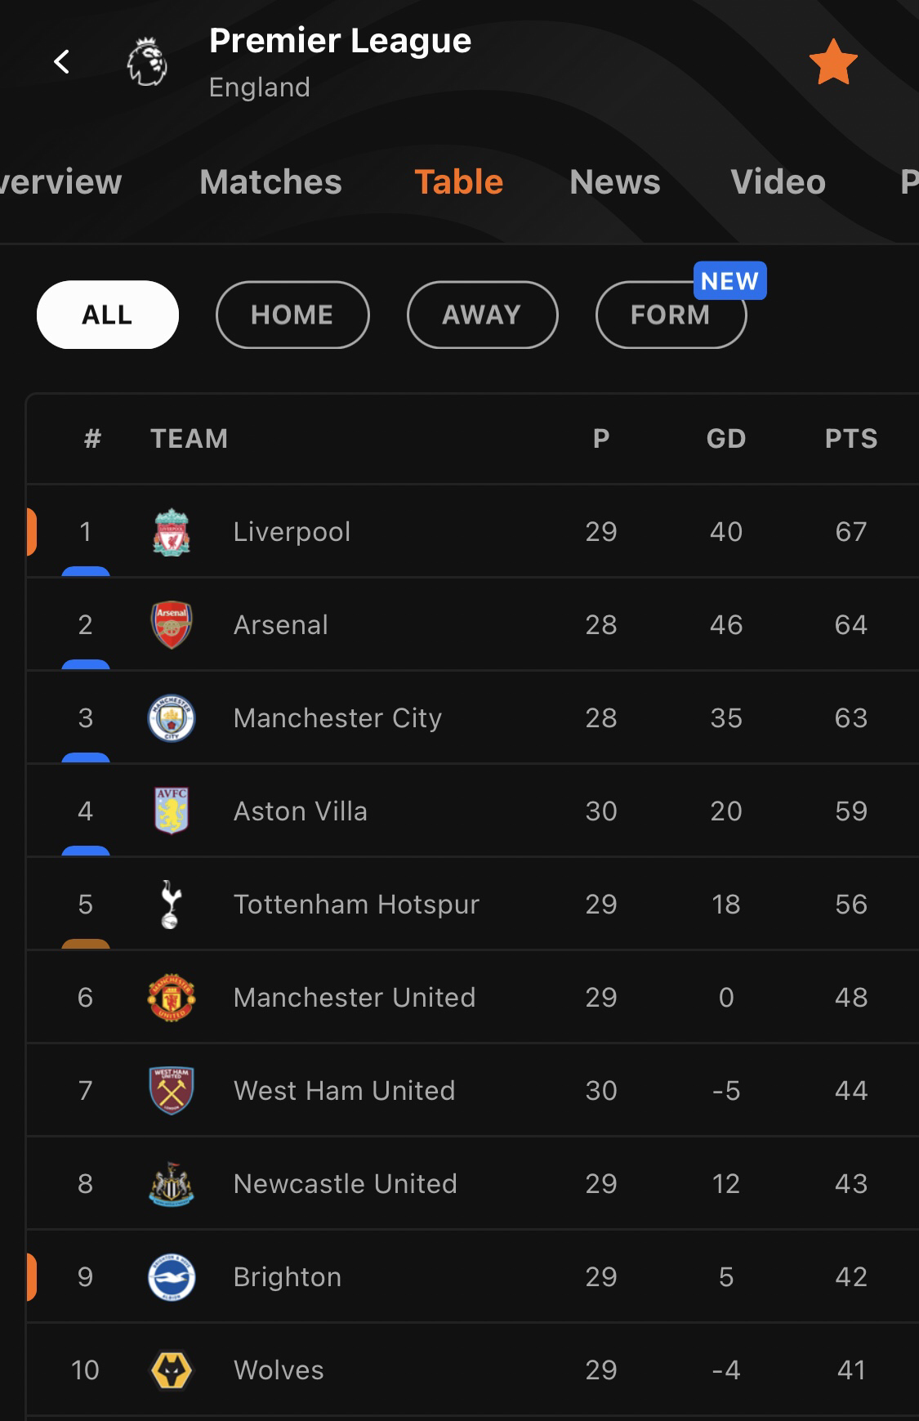Select the Wolves badge icon
Viewport: 919px width, 1421px height.
coord(172,1370)
